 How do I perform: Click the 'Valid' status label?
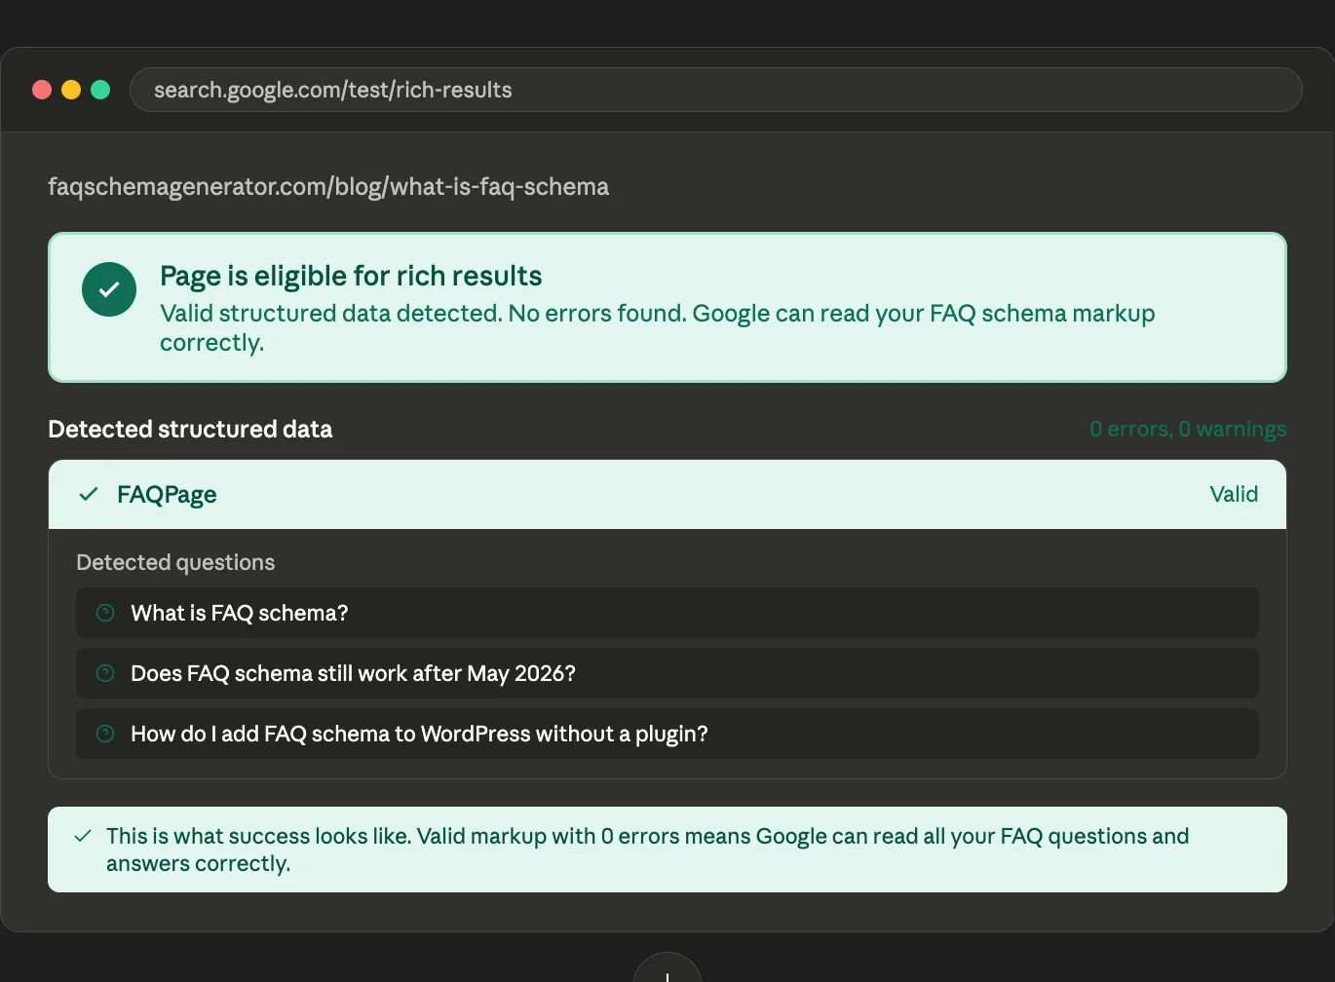coord(1234,494)
